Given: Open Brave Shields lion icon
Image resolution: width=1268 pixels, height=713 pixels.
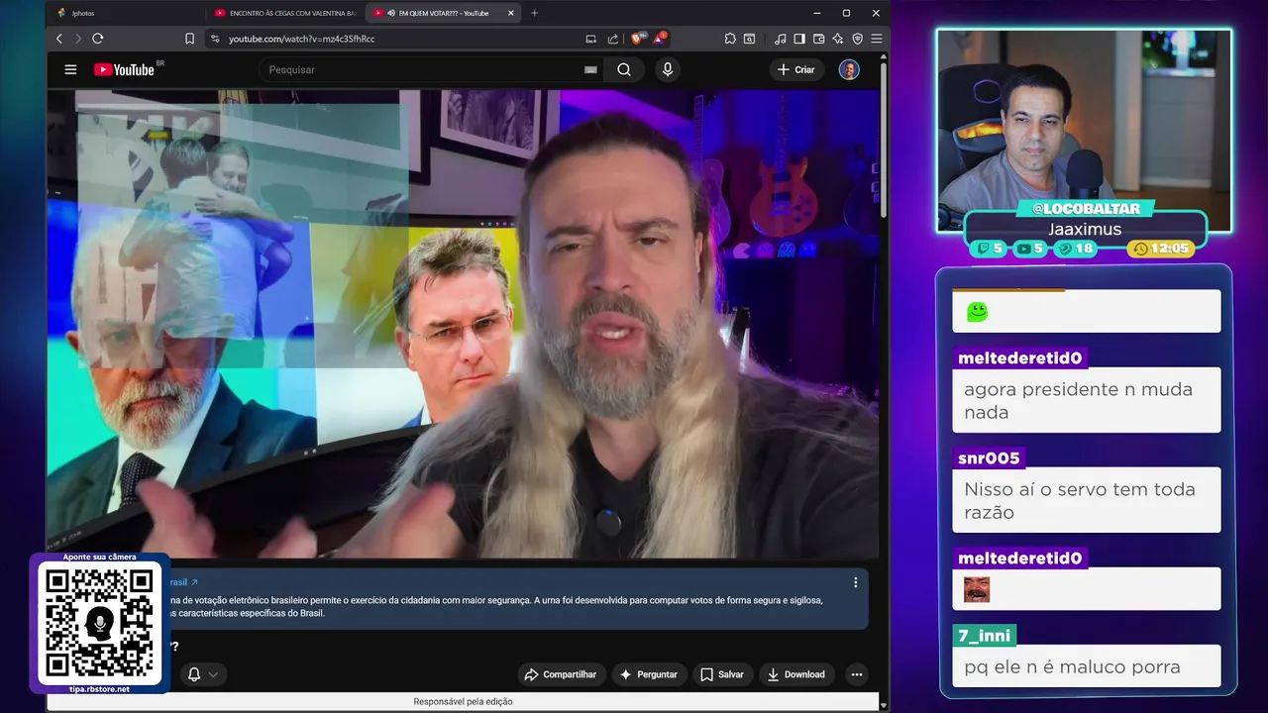Looking at the screenshot, I should point(637,39).
